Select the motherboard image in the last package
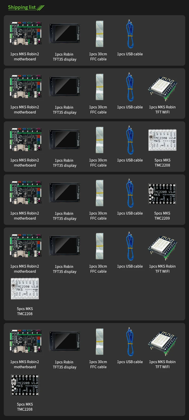 pyautogui.click(x=25, y=341)
